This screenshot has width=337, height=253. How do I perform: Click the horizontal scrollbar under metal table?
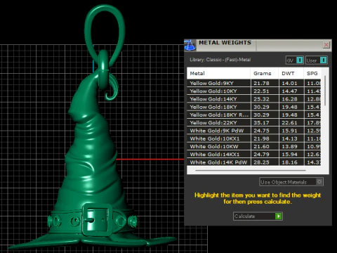click(251, 171)
